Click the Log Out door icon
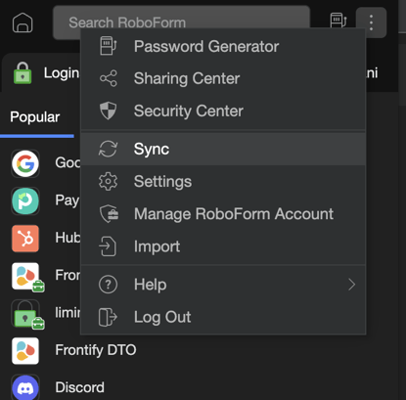Image resolution: width=406 pixels, height=400 pixels. pos(108,317)
